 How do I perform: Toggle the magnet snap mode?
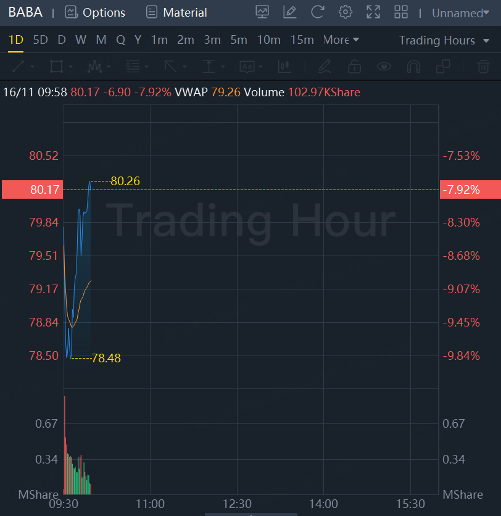tap(413, 66)
